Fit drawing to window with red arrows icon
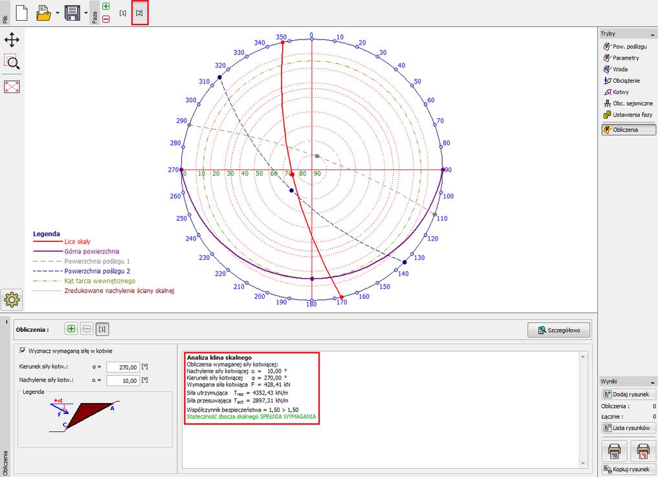The image size is (662, 478). coord(12,87)
